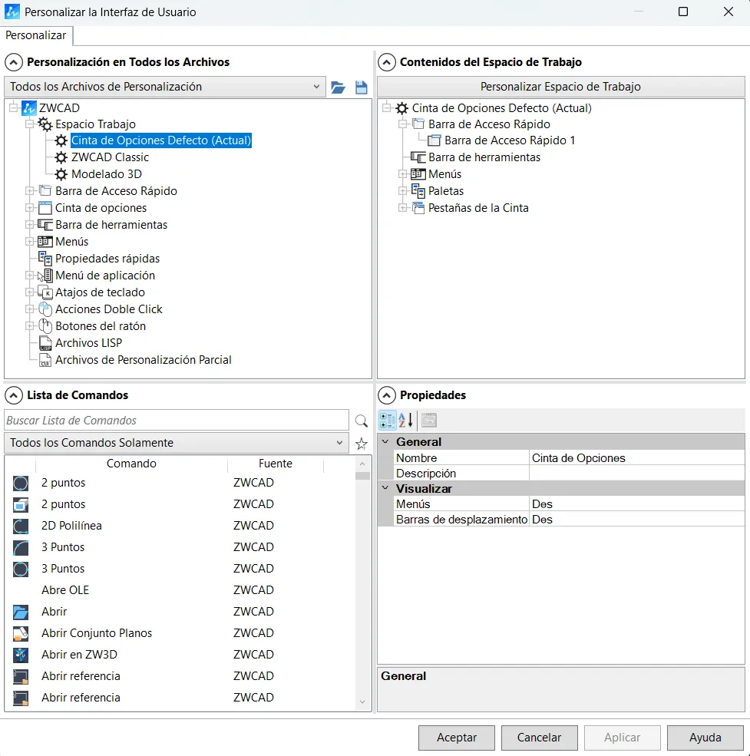Switch Propiedades to categorized view icon
Screen dimensions: 750x756
tap(388, 420)
